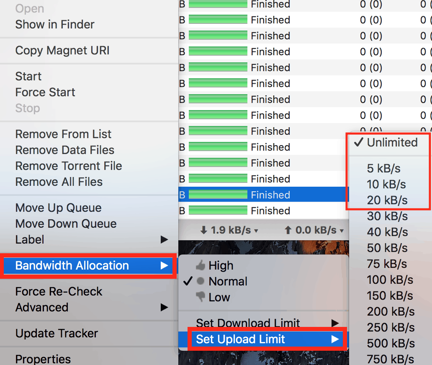Choose the checked Normal bandwidth priority
This screenshot has height=365, width=432.
pos(228,281)
